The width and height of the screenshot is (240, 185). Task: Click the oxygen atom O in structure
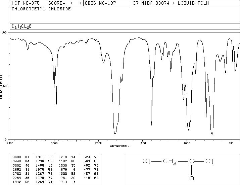tap(192, 178)
